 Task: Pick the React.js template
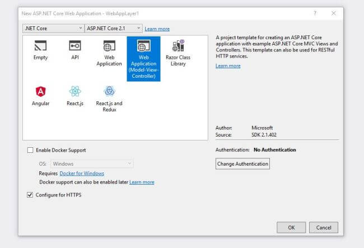click(x=74, y=96)
